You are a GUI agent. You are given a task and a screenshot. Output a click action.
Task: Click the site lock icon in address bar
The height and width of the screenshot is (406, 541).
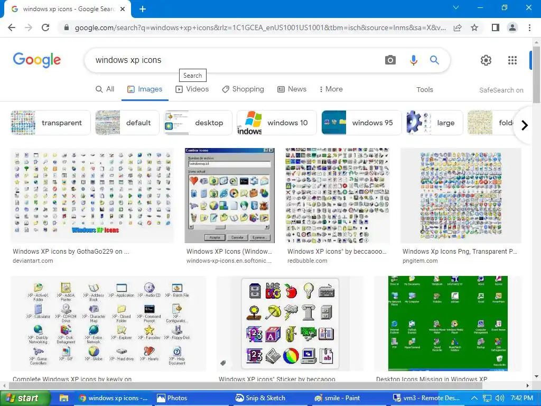pyautogui.click(x=67, y=27)
